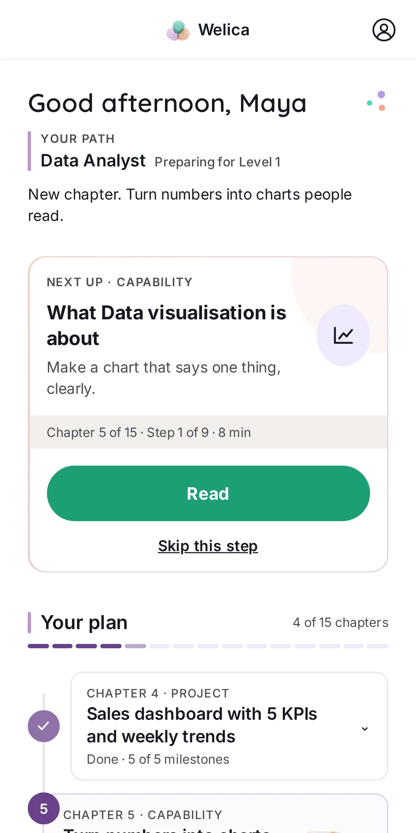Click the green Read button
The width and height of the screenshot is (416, 833).
click(x=208, y=493)
